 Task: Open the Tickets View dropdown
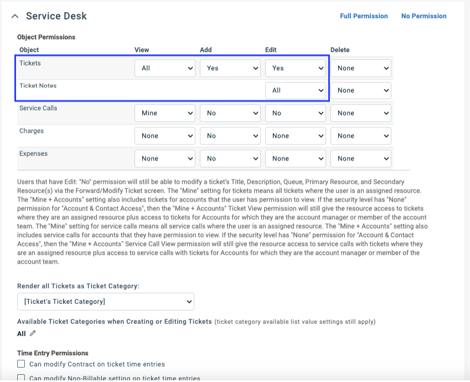coord(165,68)
